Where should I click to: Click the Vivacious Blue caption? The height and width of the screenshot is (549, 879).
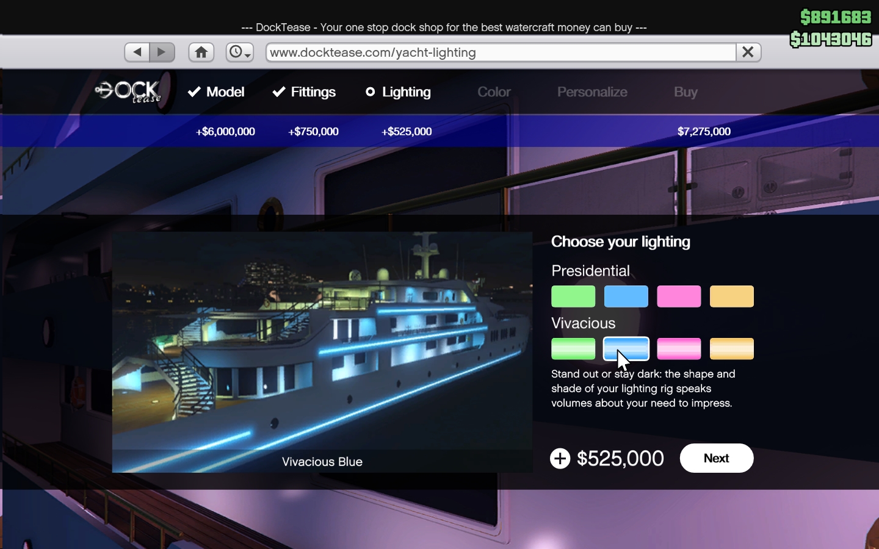point(322,462)
